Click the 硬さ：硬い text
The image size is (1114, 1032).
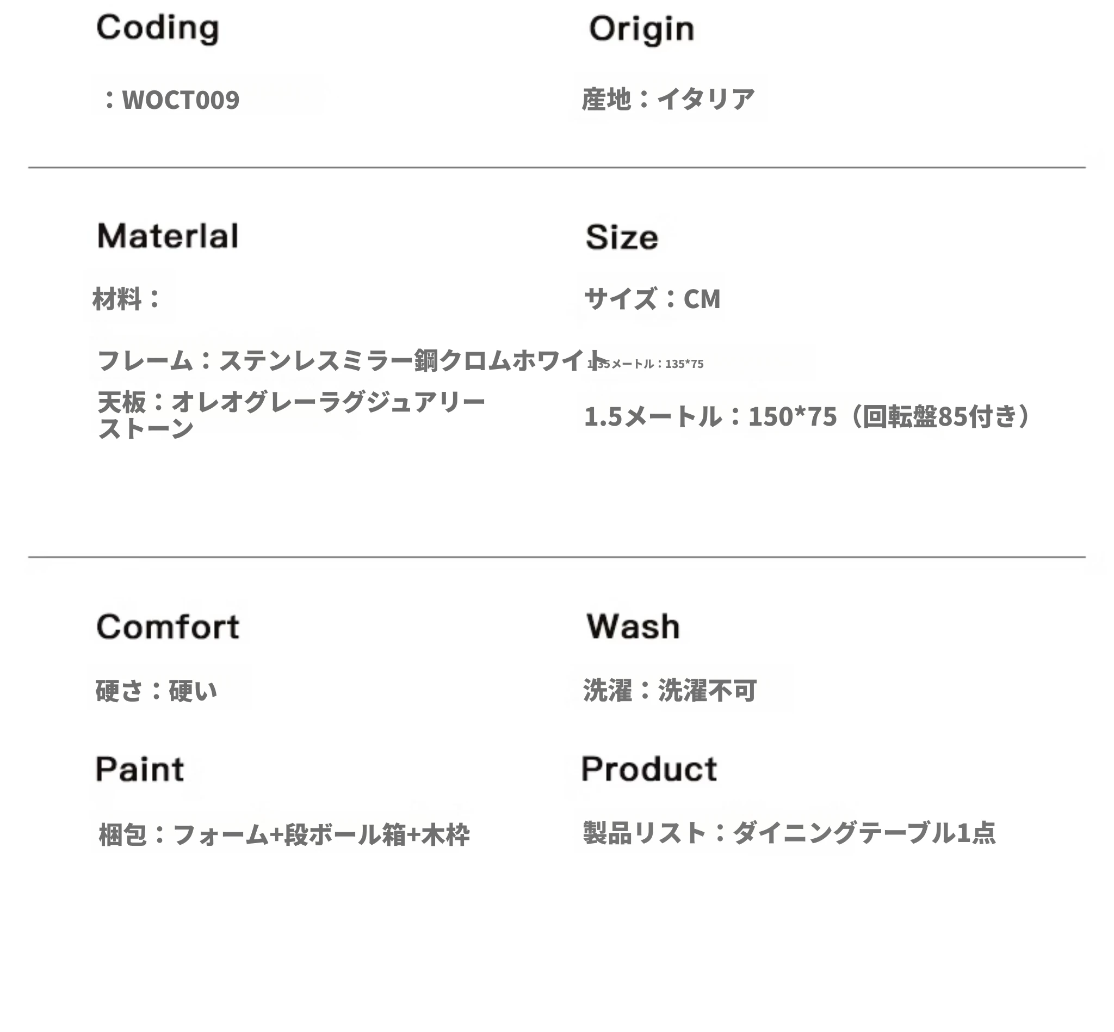pyautogui.click(x=156, y=691)
